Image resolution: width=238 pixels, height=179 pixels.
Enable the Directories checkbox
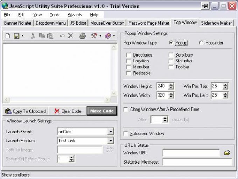[128, 55]
